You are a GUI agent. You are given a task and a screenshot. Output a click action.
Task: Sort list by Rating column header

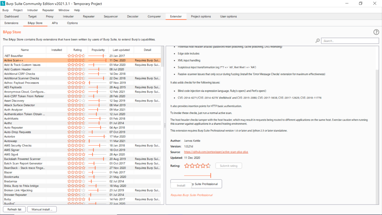point(77,50)
